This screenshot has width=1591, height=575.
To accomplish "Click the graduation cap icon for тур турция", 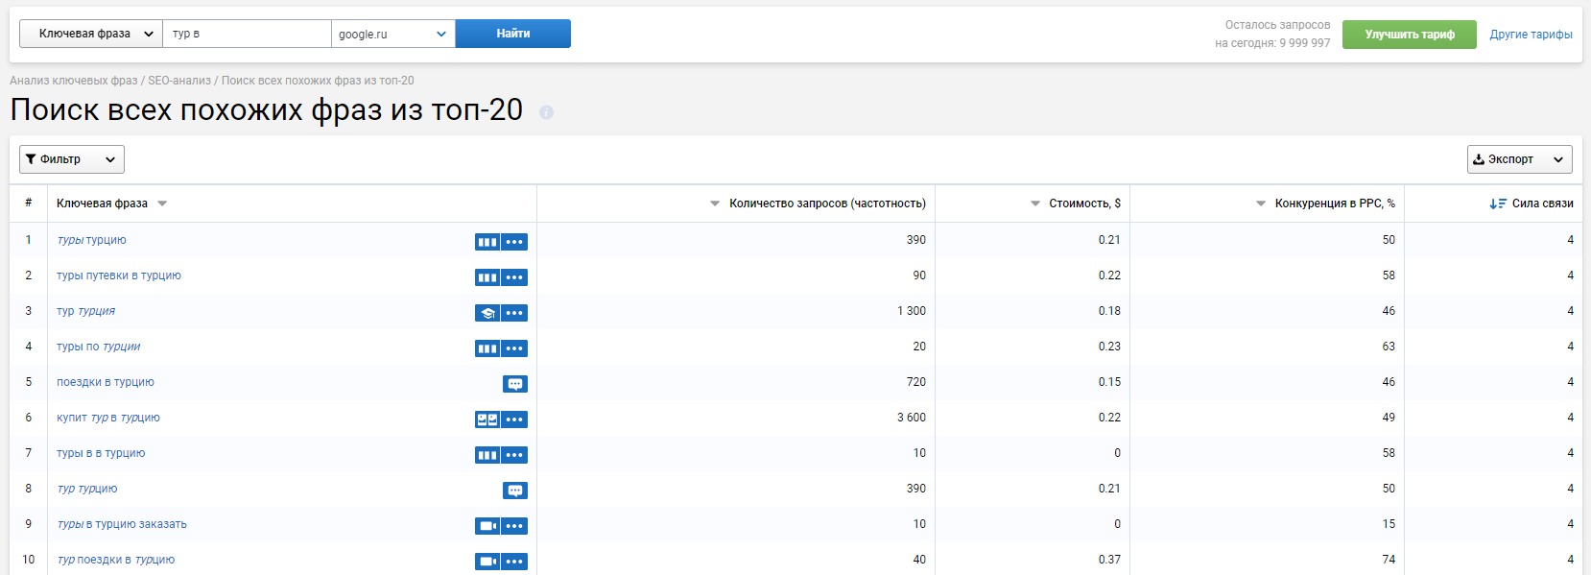I will point(487,313).
